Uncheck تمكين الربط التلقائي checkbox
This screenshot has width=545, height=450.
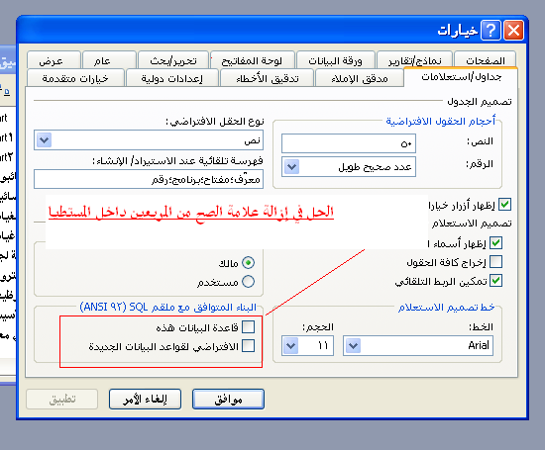496,281
